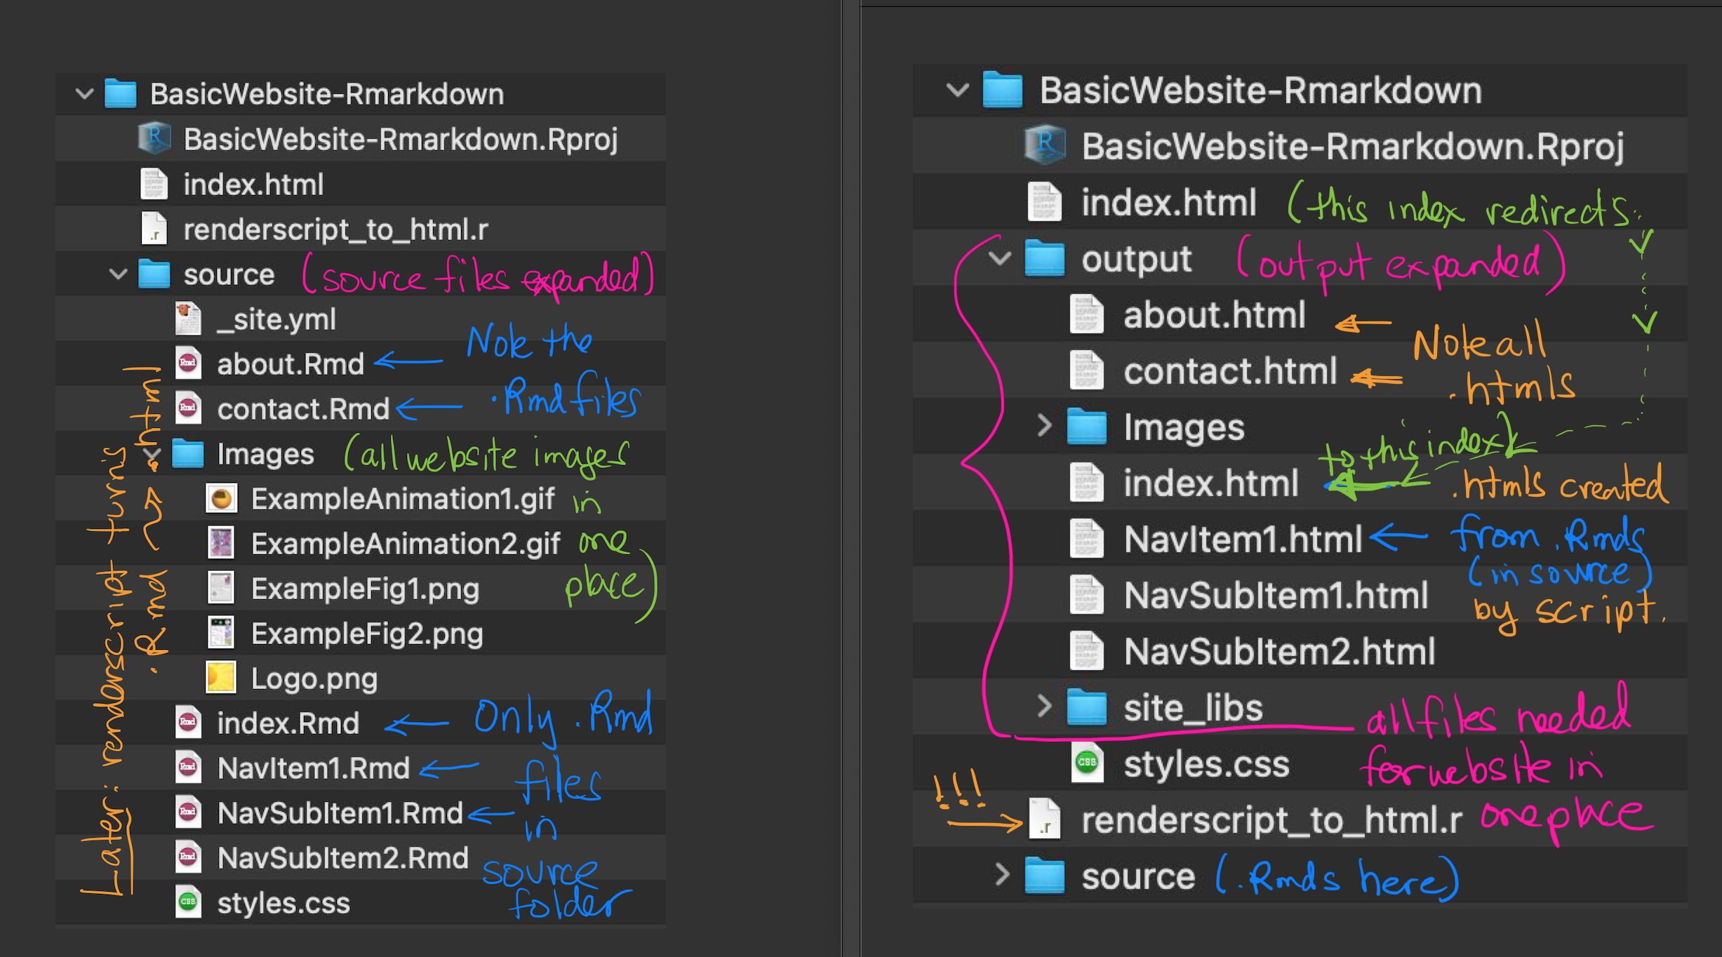Screen dimensions: 1722x957
Task: Click the right panel Rproj file icon
Action: (1045, 145)
